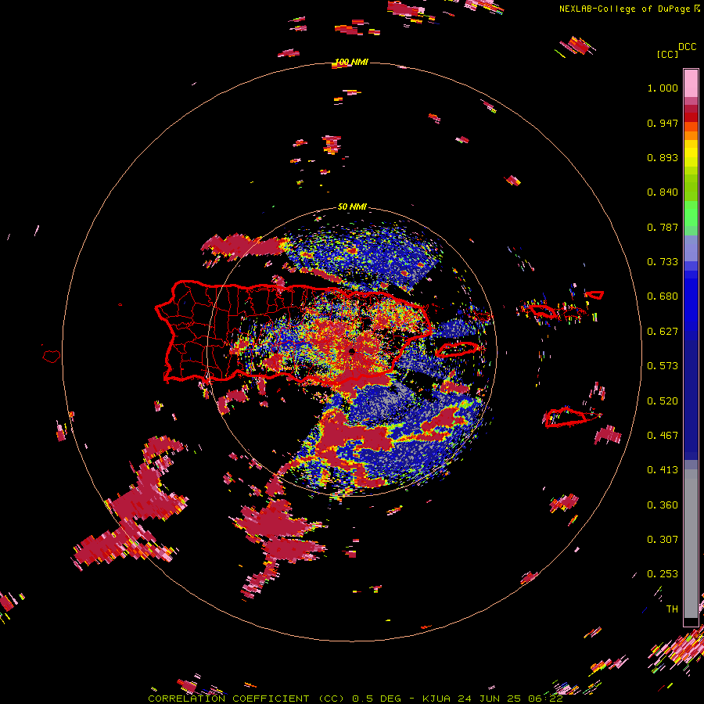Select the 0.733 scale value

click(x=663, y=262)
